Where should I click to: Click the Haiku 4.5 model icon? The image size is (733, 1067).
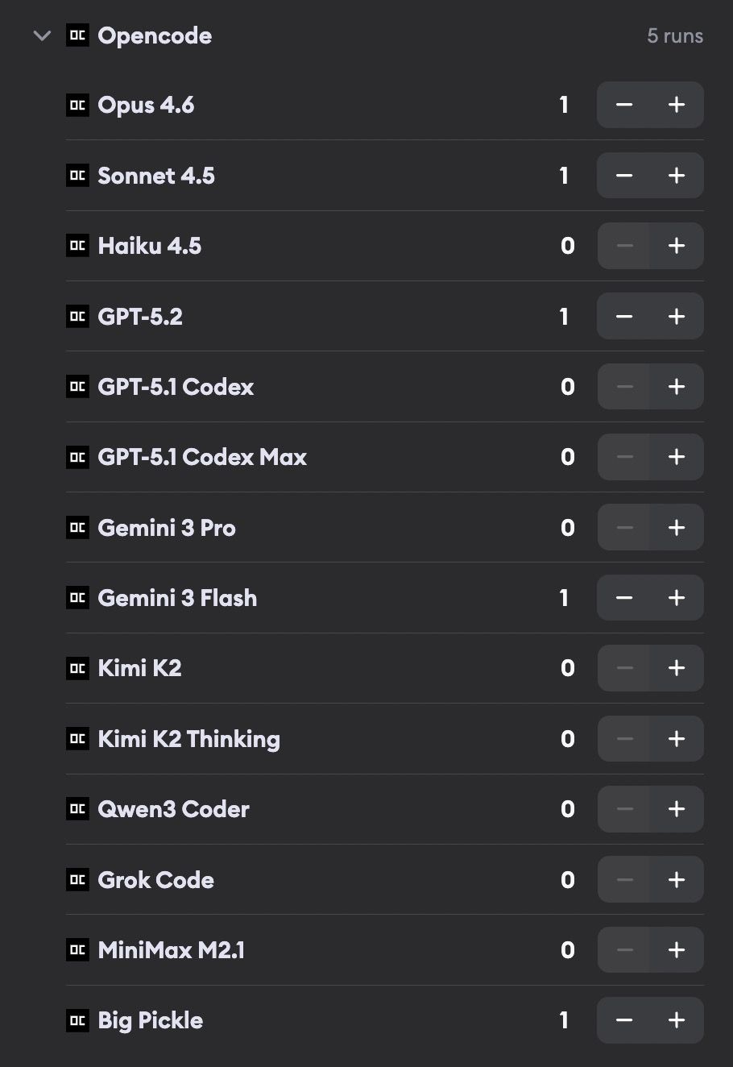pos(77,246)
